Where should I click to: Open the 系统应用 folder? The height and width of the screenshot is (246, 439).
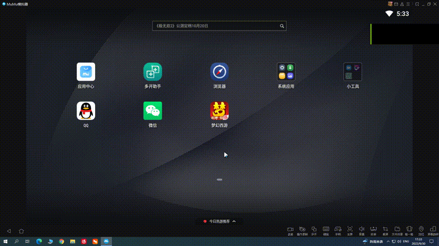pos(286,72)
